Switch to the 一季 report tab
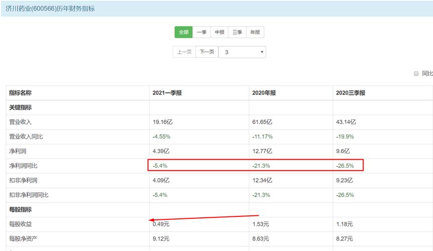The width and height of the screenshot is (433, 251). pyautogui.click(x=202, y=32)
